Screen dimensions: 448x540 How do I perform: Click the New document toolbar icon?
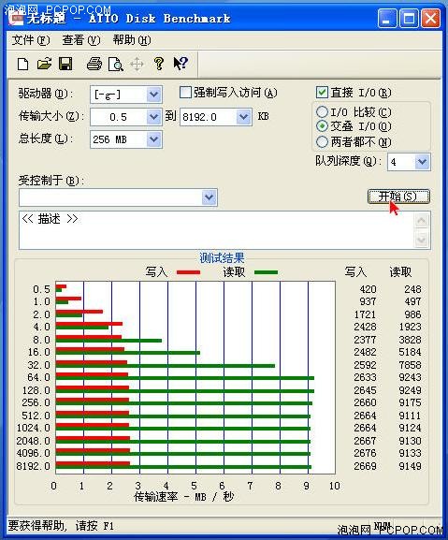tap(23, 64)
